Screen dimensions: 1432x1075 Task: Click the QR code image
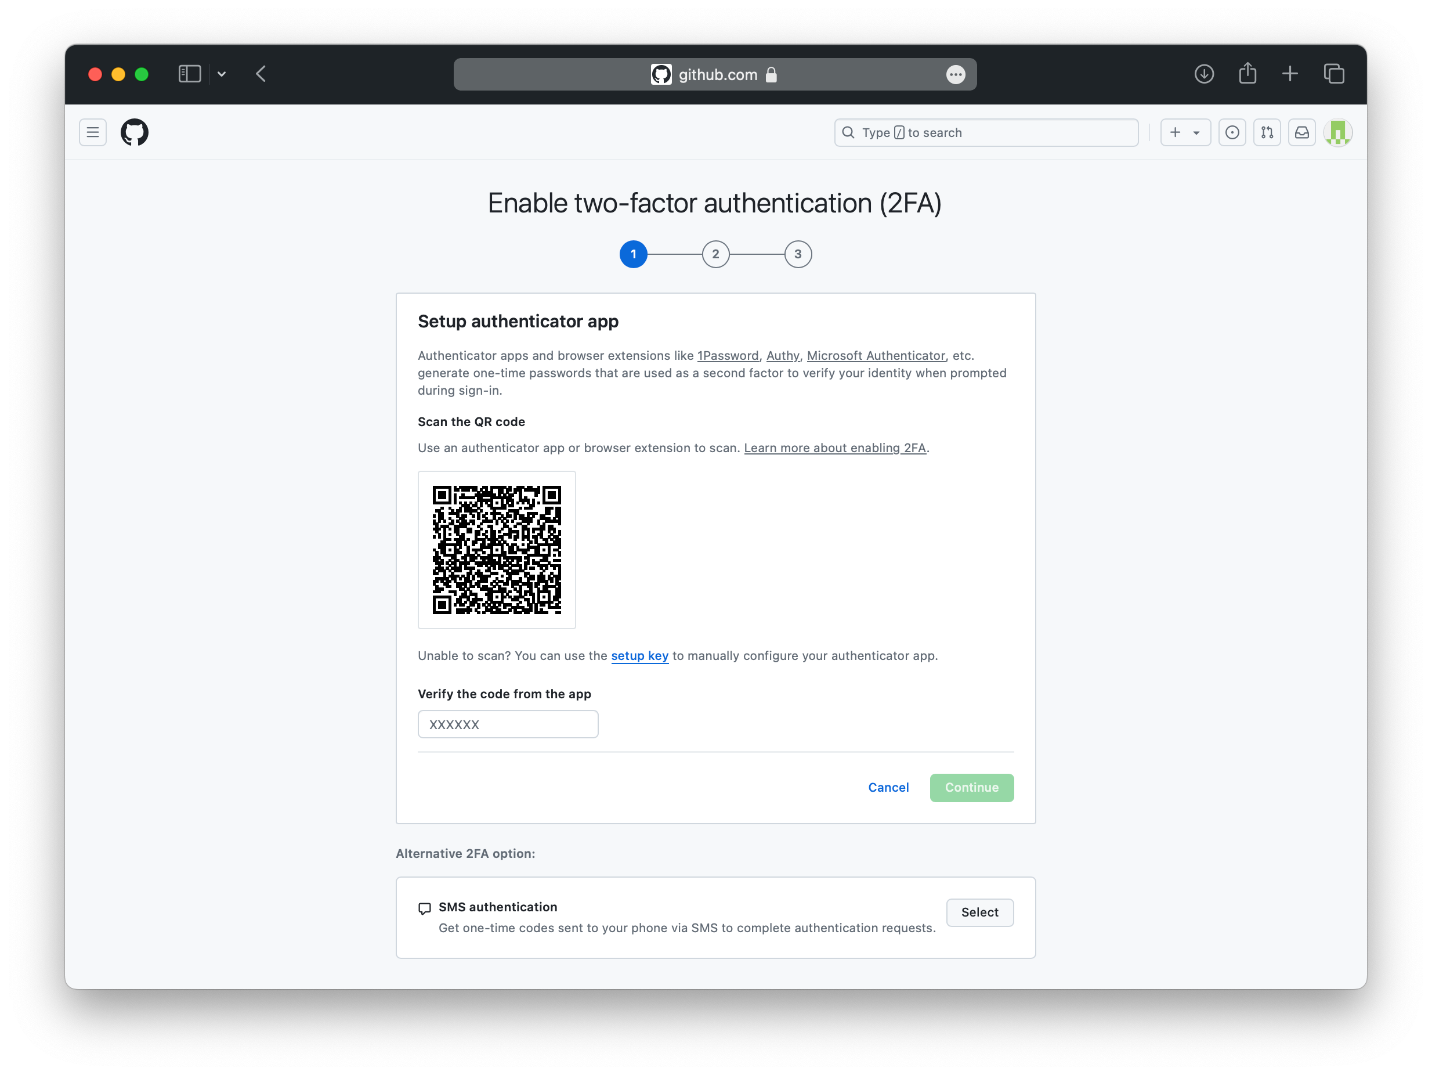click(x=497, y=550)
